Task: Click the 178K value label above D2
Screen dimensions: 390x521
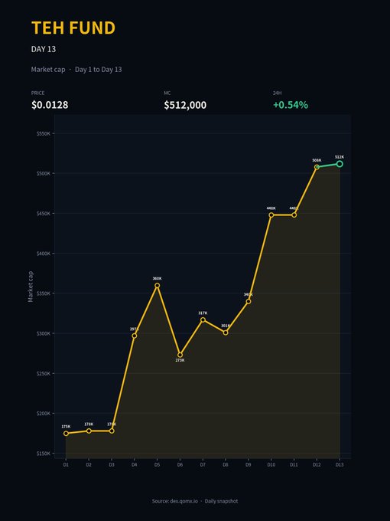Action: click(x=89, y=424)
